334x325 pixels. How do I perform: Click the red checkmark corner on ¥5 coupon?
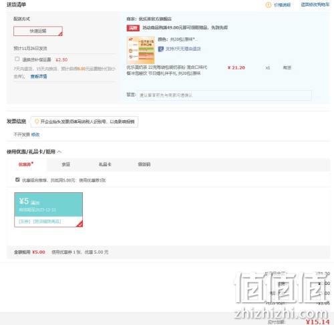click(79, 224)
